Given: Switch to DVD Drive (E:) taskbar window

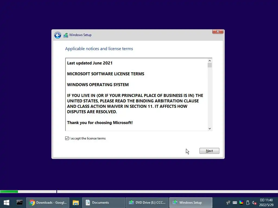Looking at the screenshot, I should (147, 203).
